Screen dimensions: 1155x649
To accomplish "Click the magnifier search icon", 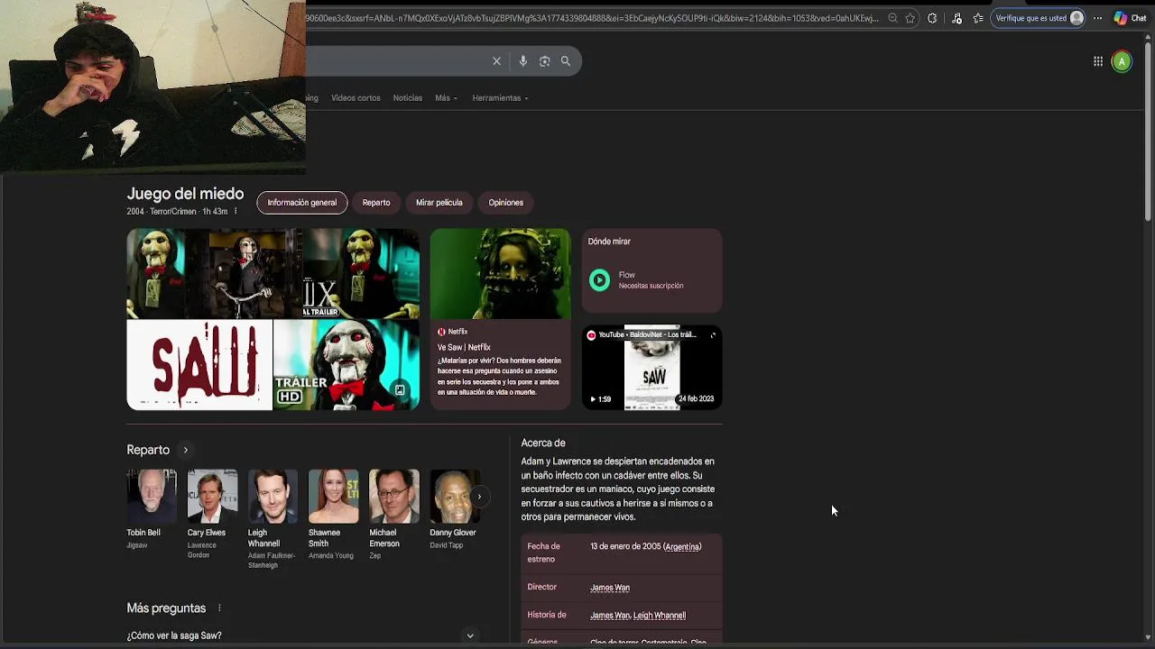I will pos(566,61).
